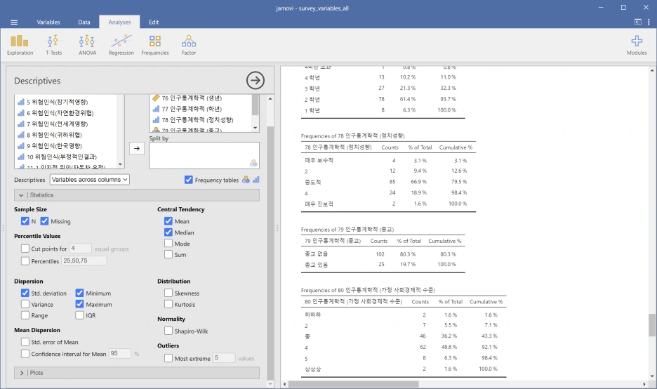This screenshot has width=657, height=389.
Task: Open the Variables across columns dropdown
Action: pos(90,180)
